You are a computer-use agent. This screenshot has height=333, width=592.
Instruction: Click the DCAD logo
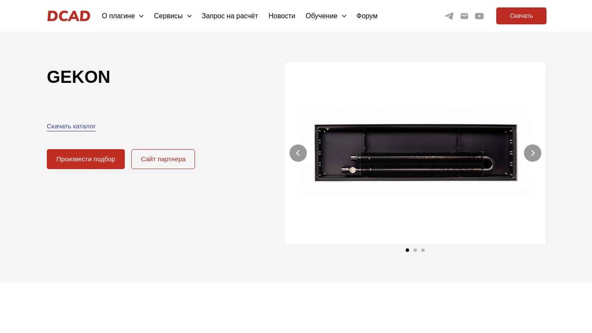point(69,16)
